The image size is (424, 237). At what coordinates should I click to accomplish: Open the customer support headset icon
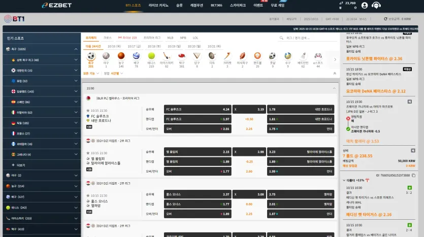click(376, 6)
